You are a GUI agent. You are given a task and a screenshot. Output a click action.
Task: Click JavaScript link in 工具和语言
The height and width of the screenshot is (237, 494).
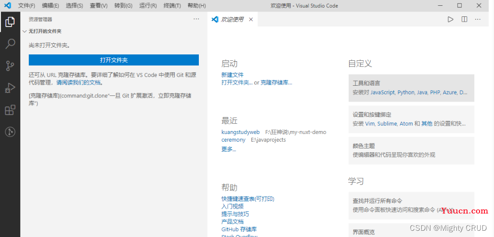coord(382,92)
